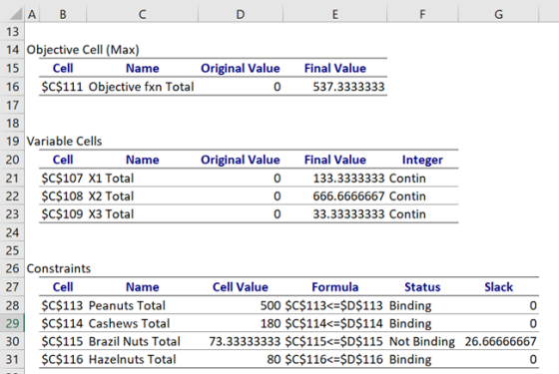
Task: Click cell value 73.33333333
Action: click(x=245, y=341)
